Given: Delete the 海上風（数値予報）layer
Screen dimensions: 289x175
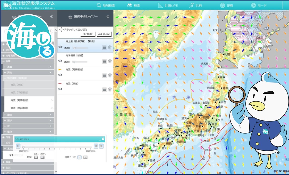Looking at the screenshot, I should pyautogui.click(x=110, y=47).
